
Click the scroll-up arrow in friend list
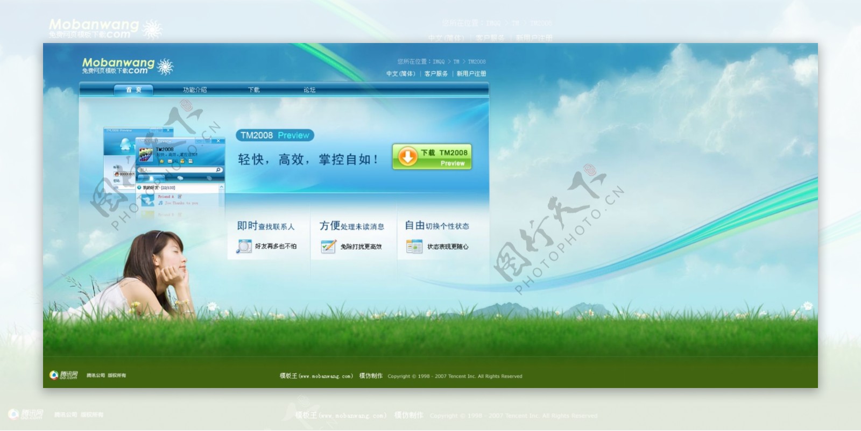(x=222, y=186)
